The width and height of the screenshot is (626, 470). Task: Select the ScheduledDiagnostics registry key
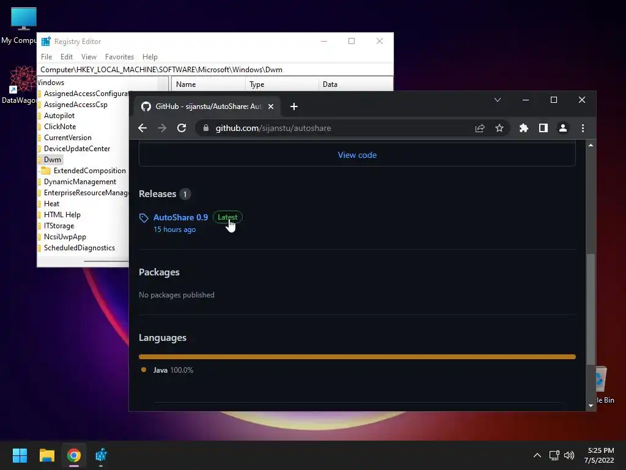(79, 248)
